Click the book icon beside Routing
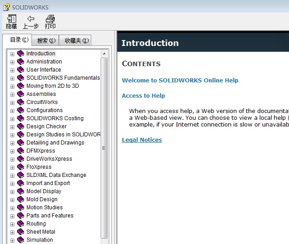This screenshot has height=244, width=289. 21,224
